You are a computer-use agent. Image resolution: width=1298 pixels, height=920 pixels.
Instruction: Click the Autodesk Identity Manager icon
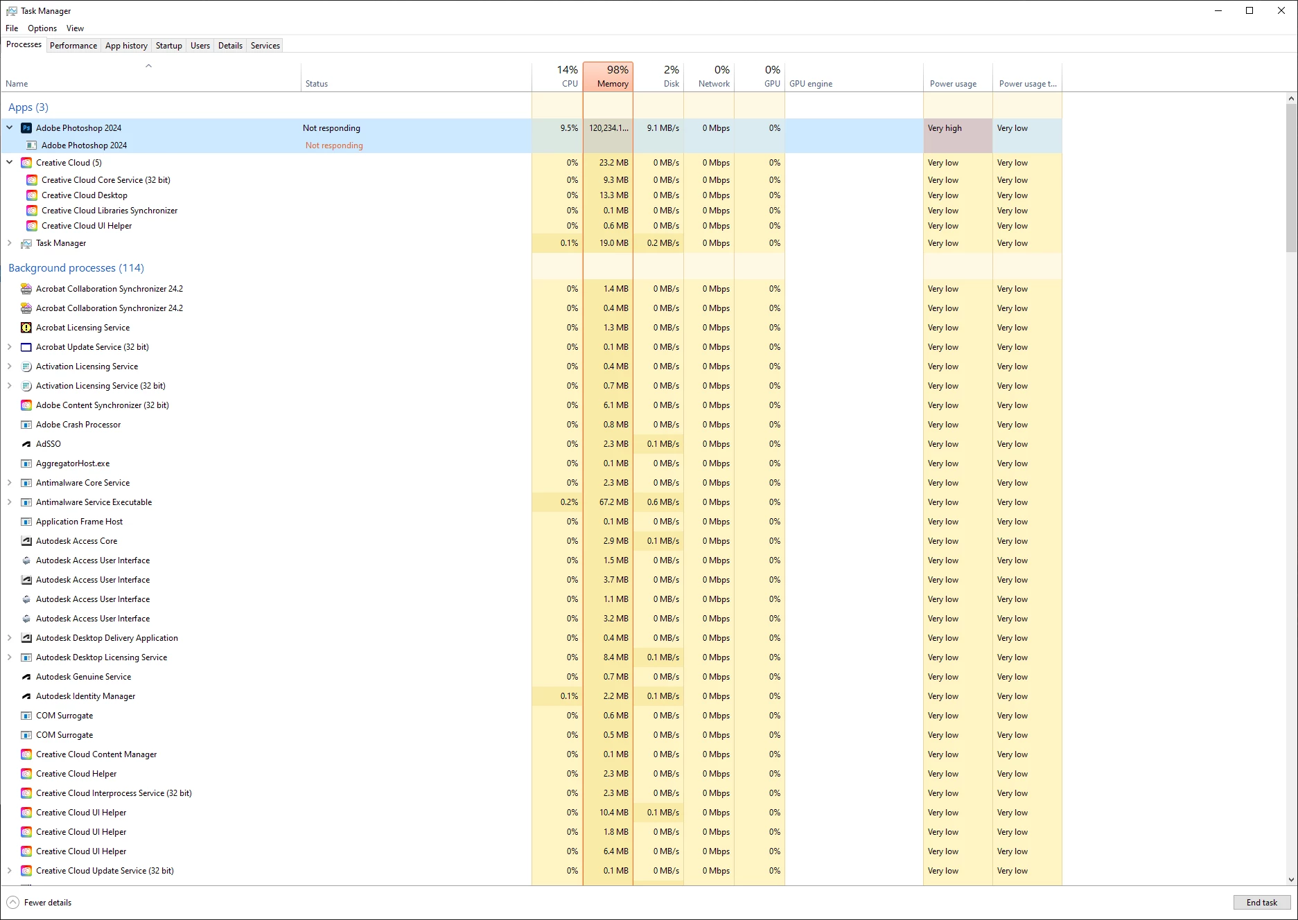26,696
